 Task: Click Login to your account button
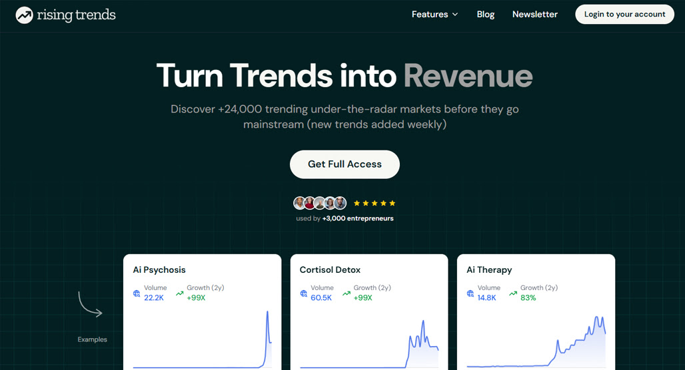[625, 15]
